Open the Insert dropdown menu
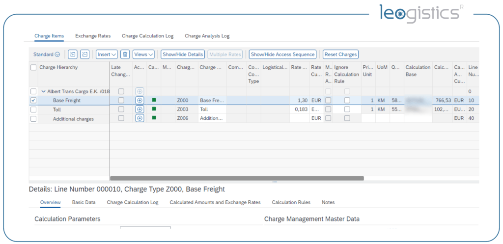503x244 pixels. pyautogui.click(x=107, y=54)
